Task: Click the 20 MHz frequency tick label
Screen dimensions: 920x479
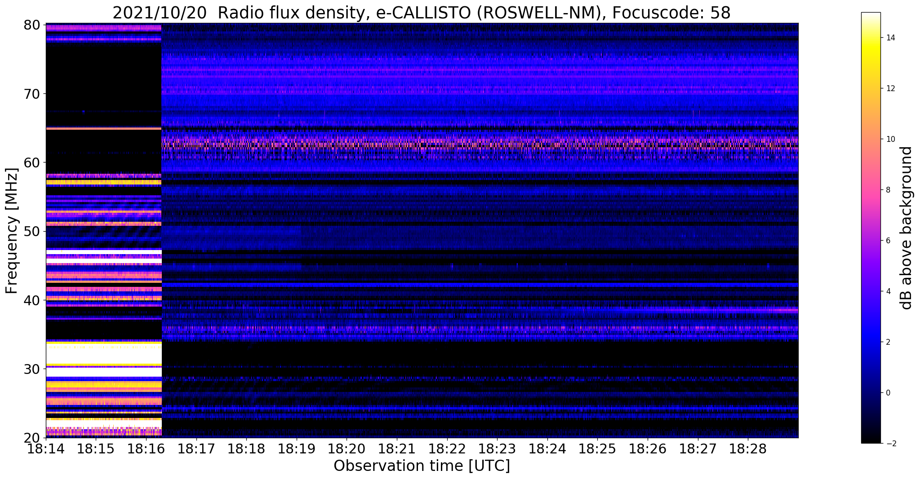Action: pos(31,437)
